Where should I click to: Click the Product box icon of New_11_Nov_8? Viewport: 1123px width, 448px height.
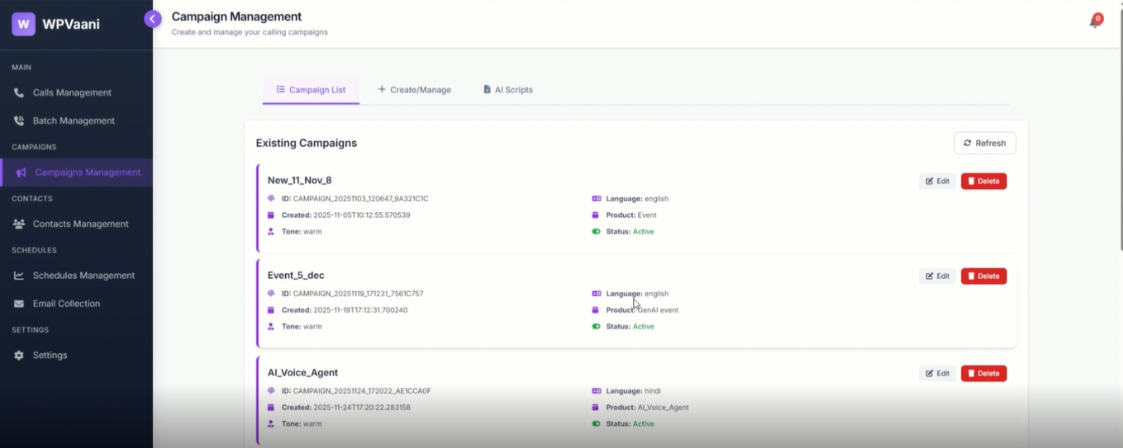pyautogui.click(x=597, y=215)
